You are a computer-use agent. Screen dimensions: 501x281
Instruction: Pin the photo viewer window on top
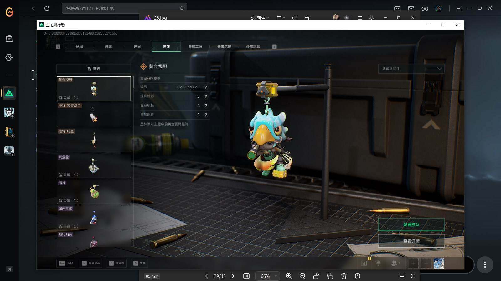(371, 18)
